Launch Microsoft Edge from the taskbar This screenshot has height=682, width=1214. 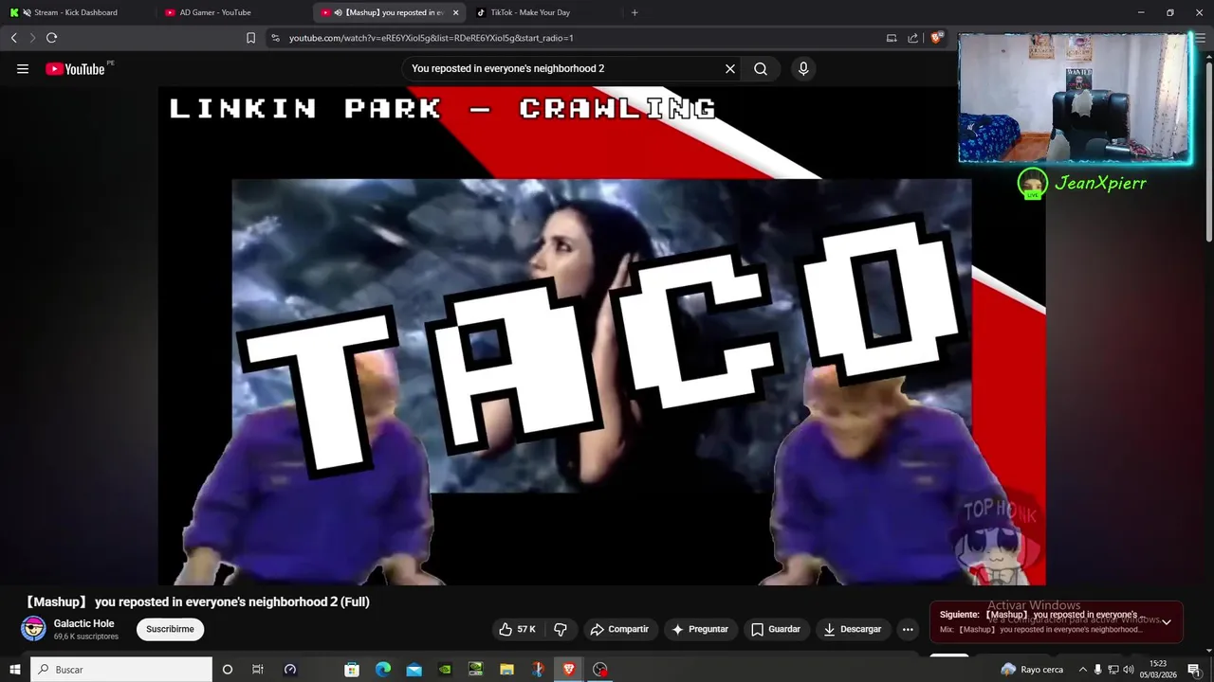(383, 670)
